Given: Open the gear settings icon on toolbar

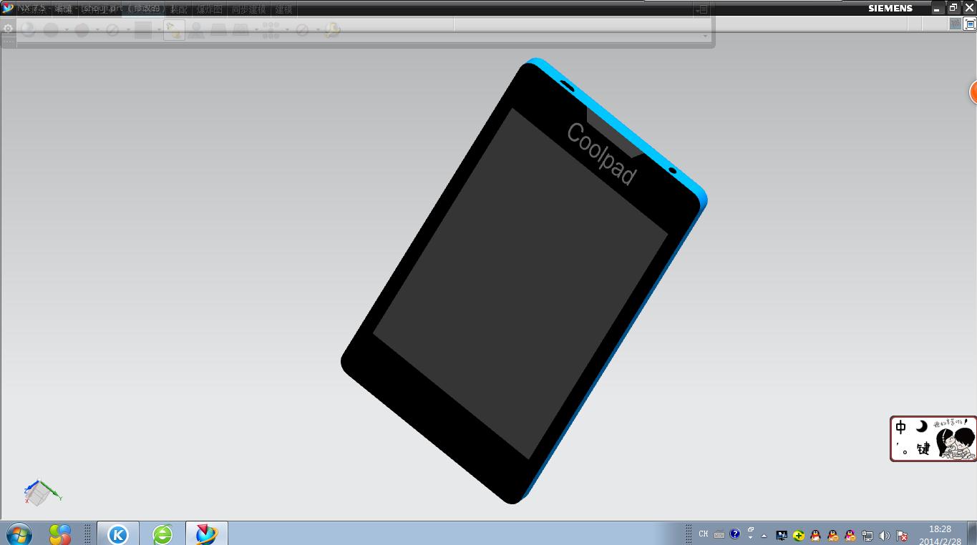Looking at the screenshot, I should [8, 29].
